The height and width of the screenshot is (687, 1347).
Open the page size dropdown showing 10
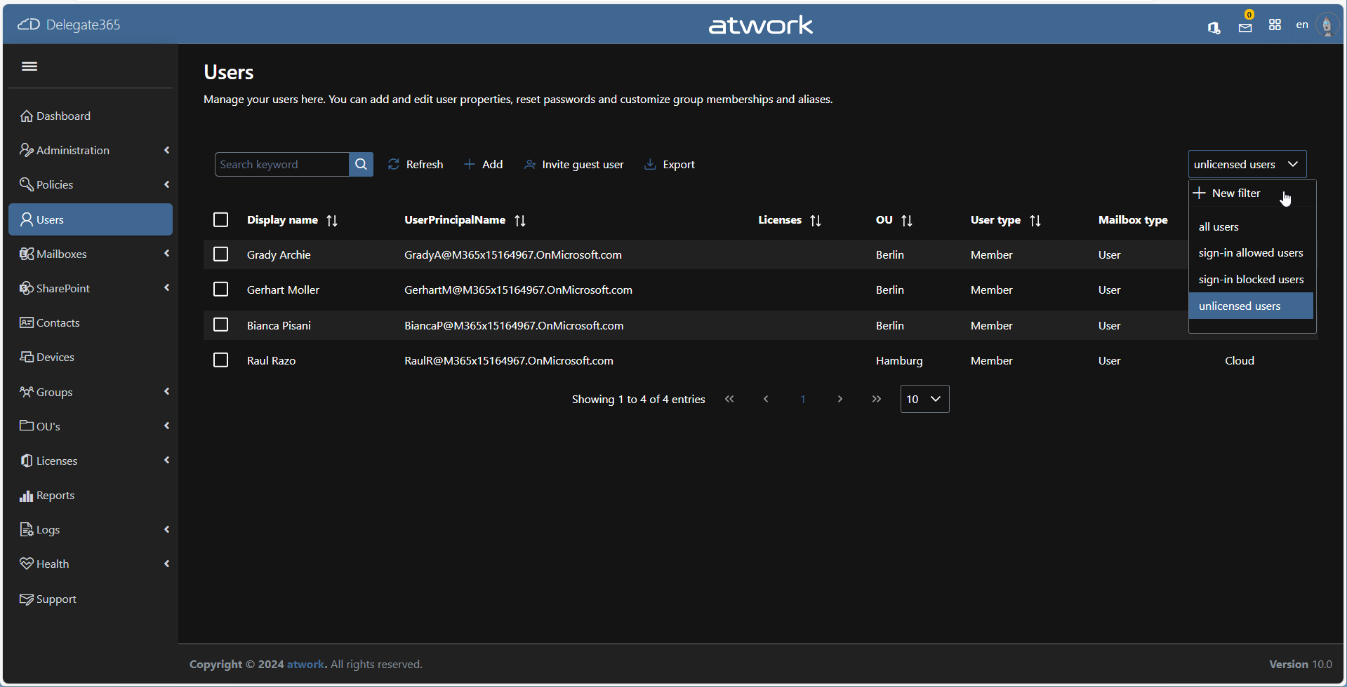coord(924,399)
